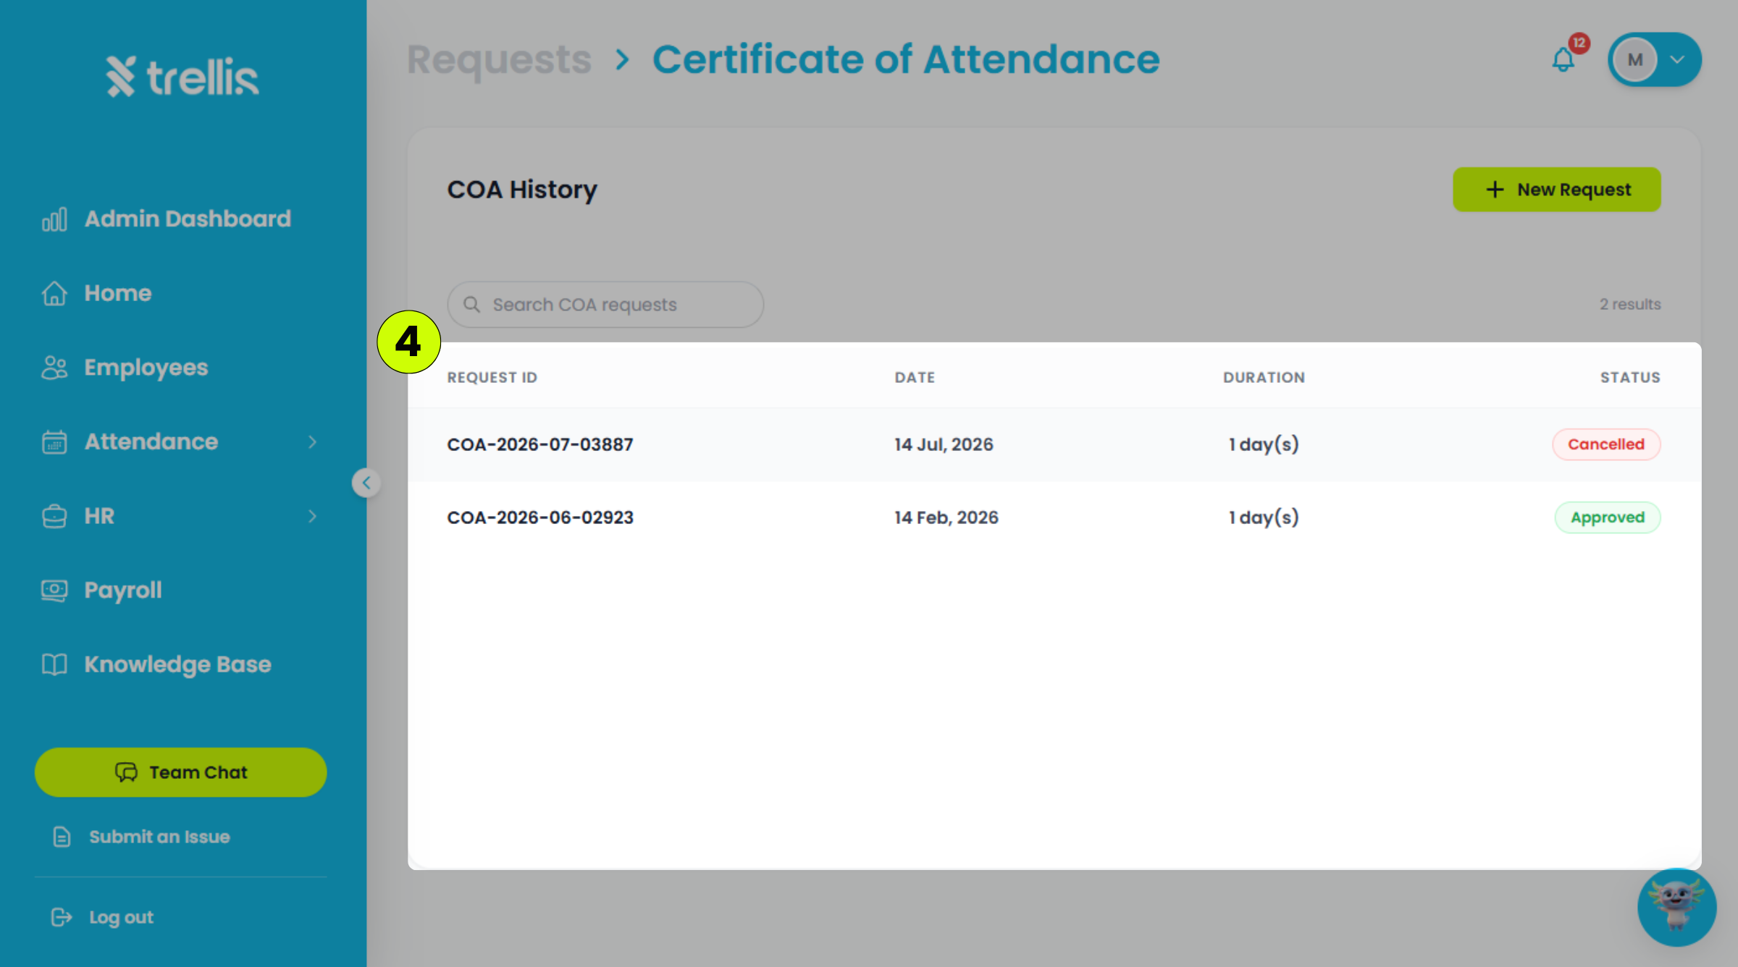Click the Trellis logo
This screenshot has height=967, width=1738.
(x=182, y=76)
